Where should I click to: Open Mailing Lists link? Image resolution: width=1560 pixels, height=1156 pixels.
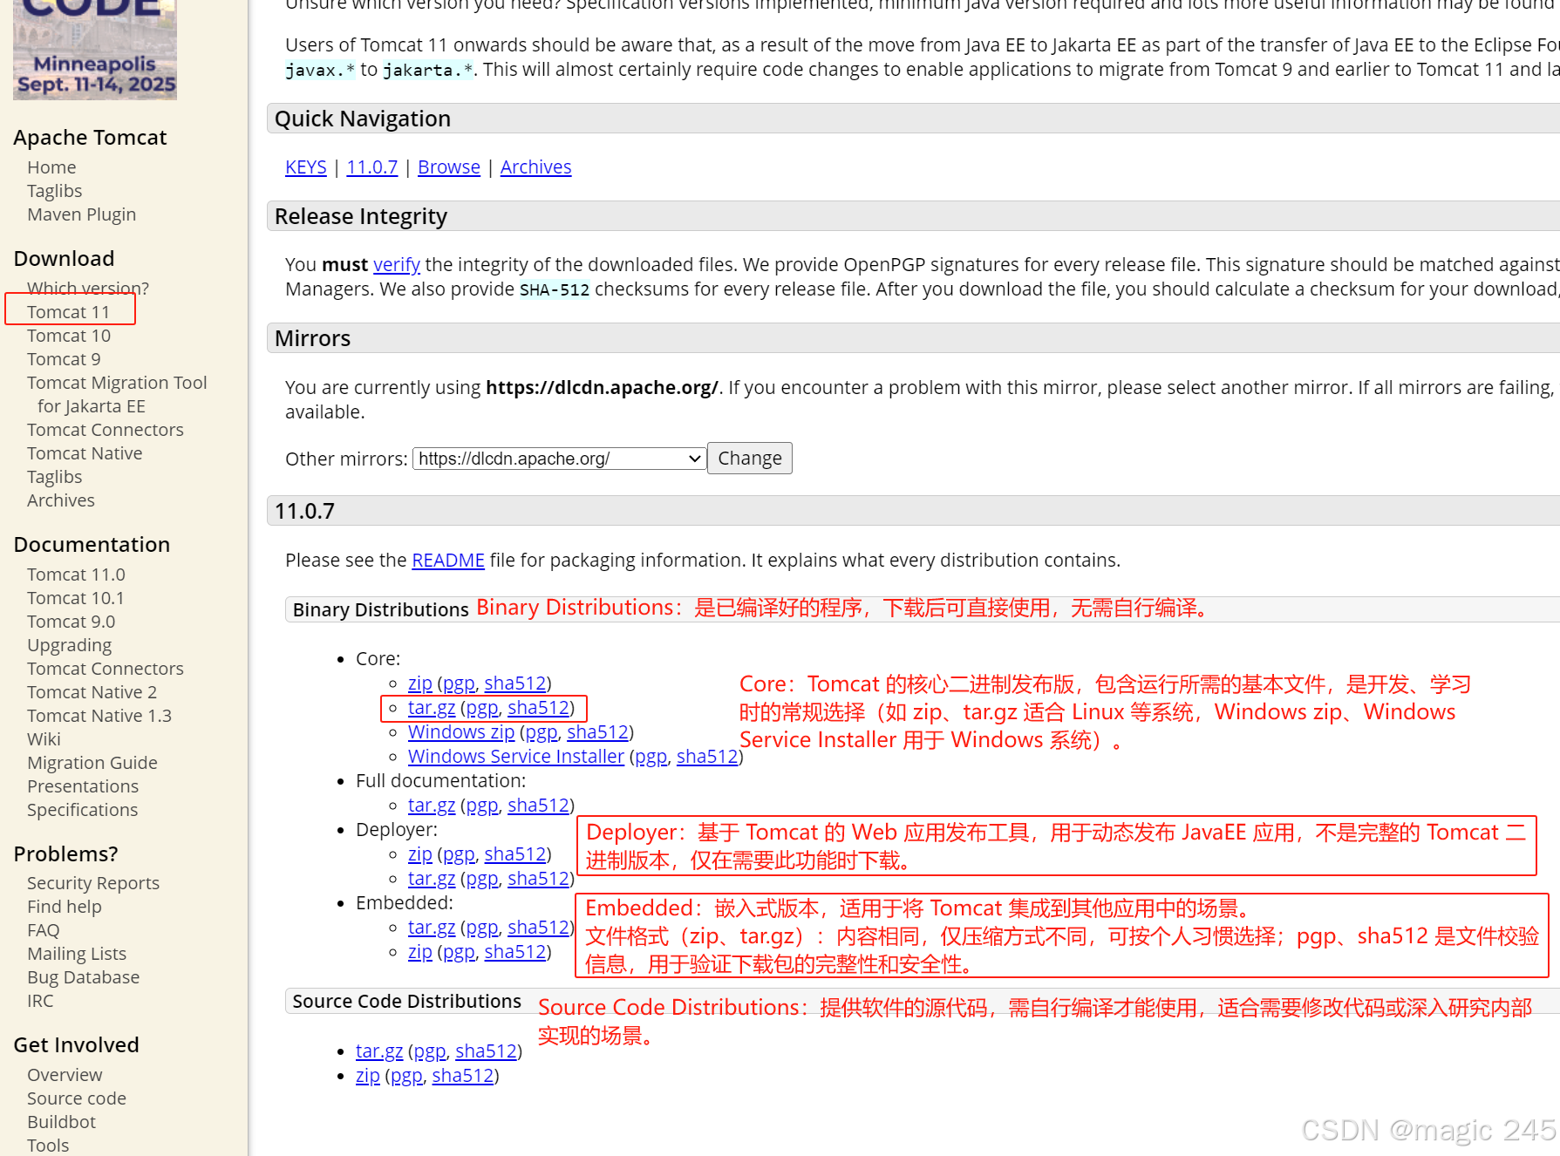77,954
